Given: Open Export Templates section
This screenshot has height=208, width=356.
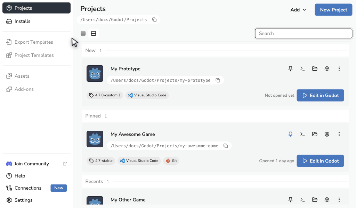Looking at the screenshot, I should tap(37, 42).
